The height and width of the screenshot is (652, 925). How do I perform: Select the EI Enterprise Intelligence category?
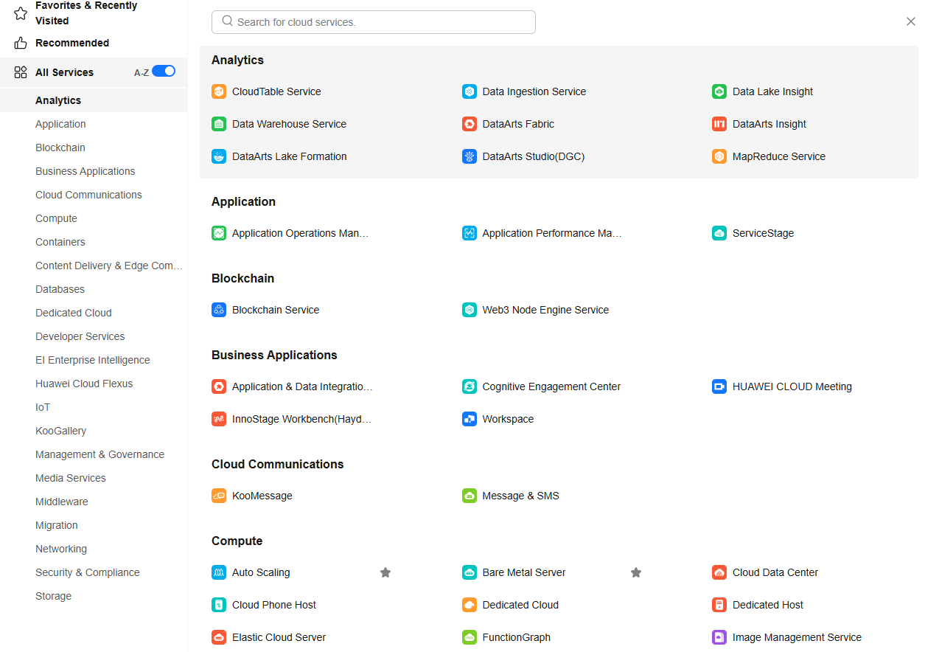pos(93,360)
